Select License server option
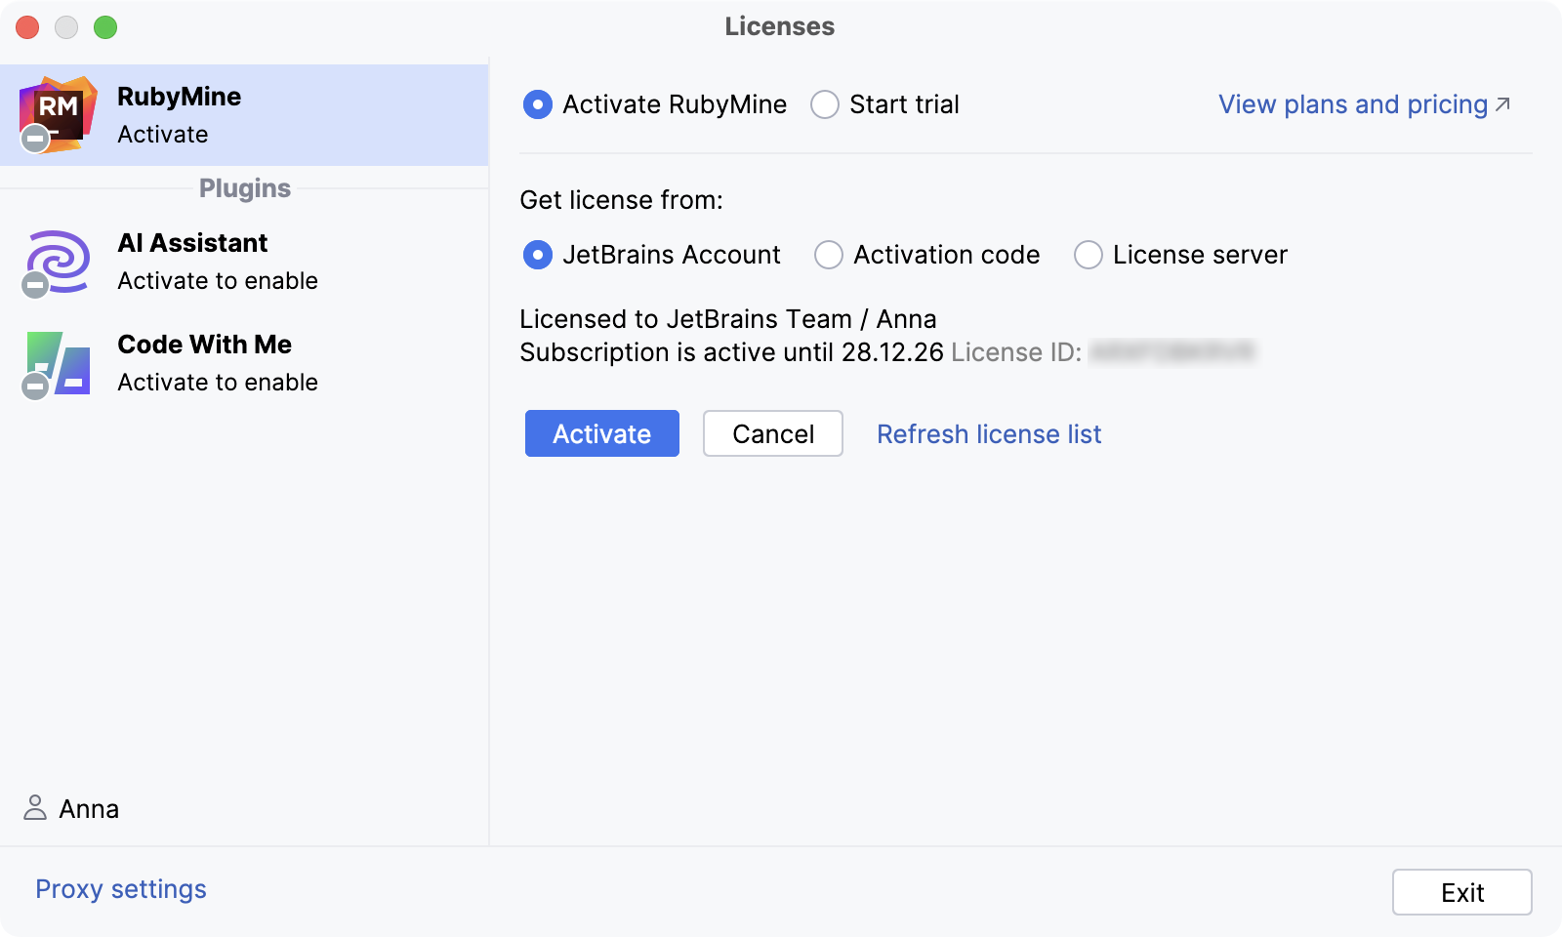This screenshot has width=1562, height=937. point(1089,255)
